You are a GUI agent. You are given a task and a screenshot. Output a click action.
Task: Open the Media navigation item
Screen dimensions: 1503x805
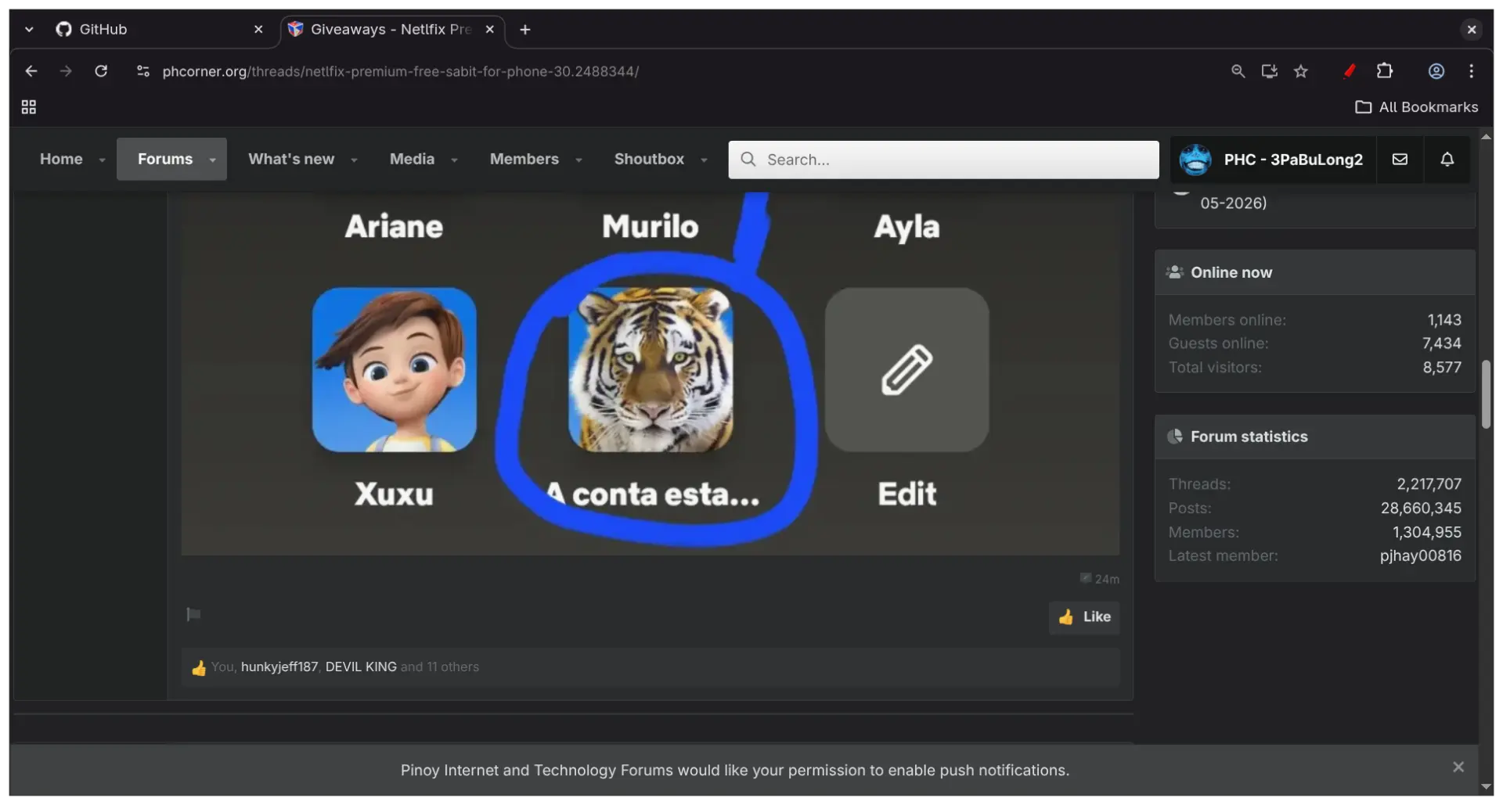(412, 160)
